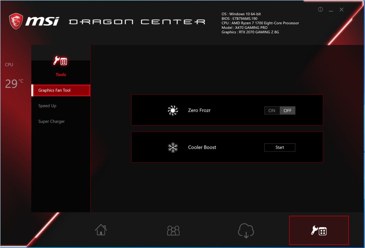Close the Dragon Center window
This screenshot has height=248, width=365.
pyautogui.click(x=342, y=10)
